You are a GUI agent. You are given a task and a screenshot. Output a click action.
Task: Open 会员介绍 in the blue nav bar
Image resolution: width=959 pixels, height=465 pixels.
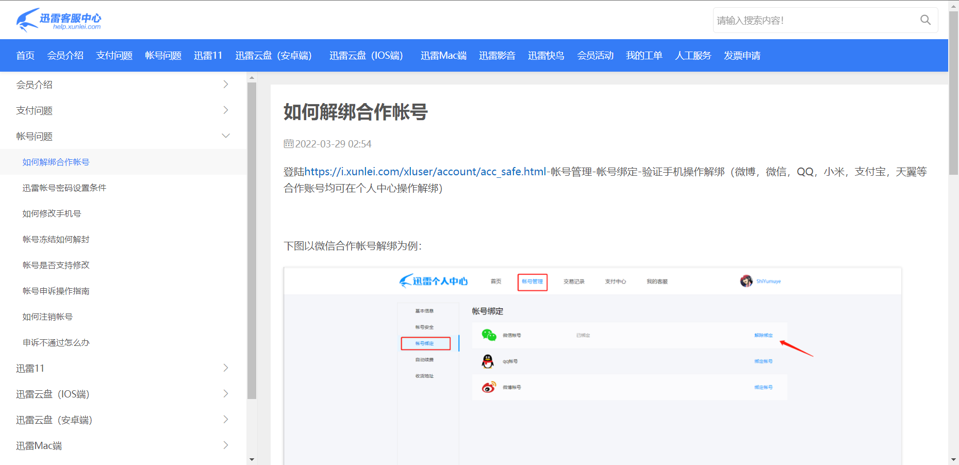click(x=65, y=55)
